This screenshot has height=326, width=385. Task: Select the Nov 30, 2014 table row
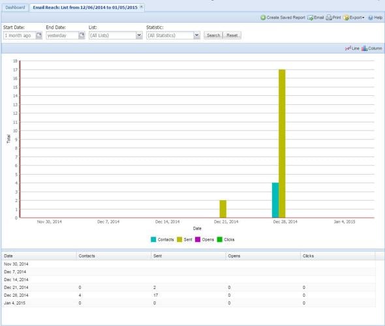(189, 264)
